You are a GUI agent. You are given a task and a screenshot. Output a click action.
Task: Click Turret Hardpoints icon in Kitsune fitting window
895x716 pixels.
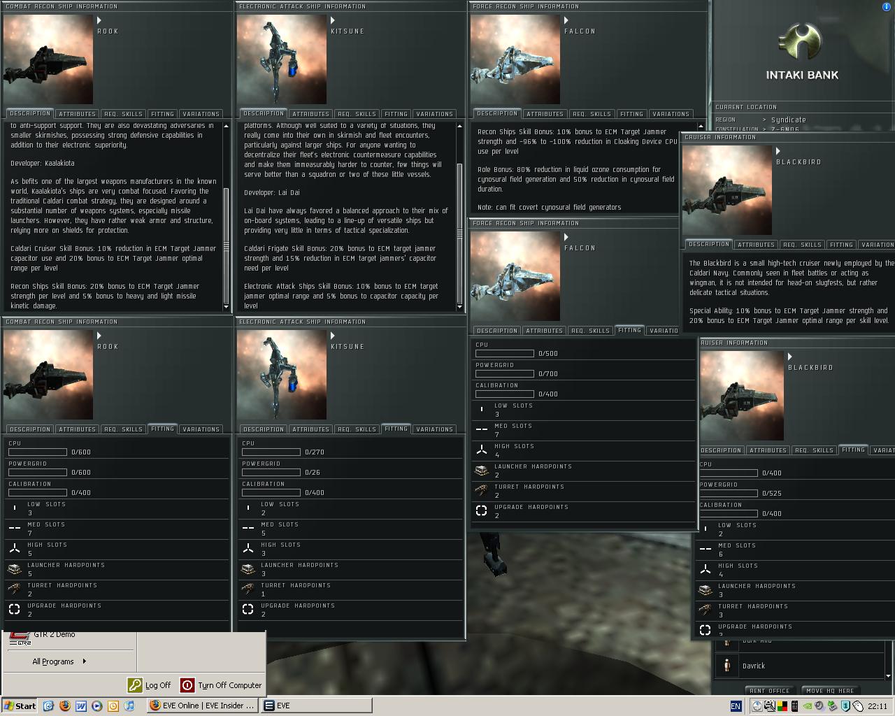[x=248, y=589]
